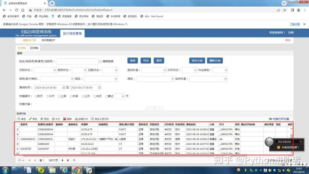This screenshot has width=309, height=174.
Task: Click the 删除方案 button
Action: 215,61
